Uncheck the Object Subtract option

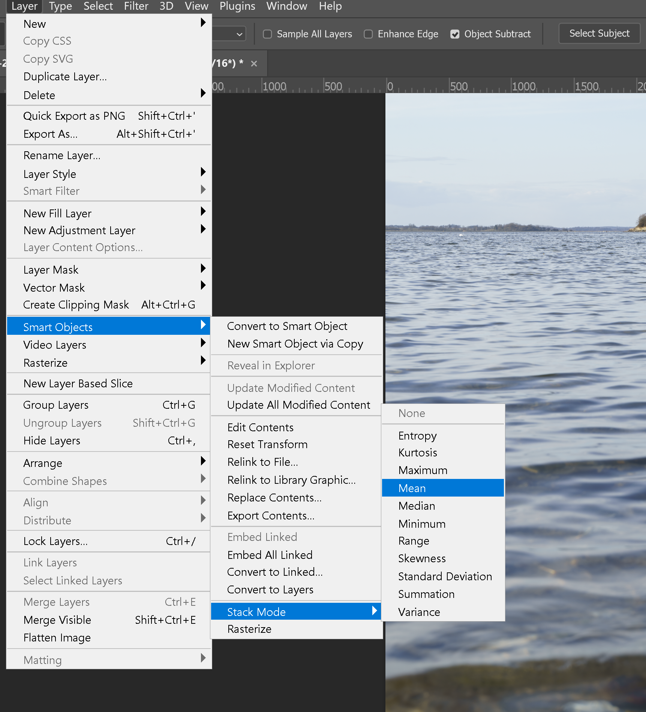455,34
